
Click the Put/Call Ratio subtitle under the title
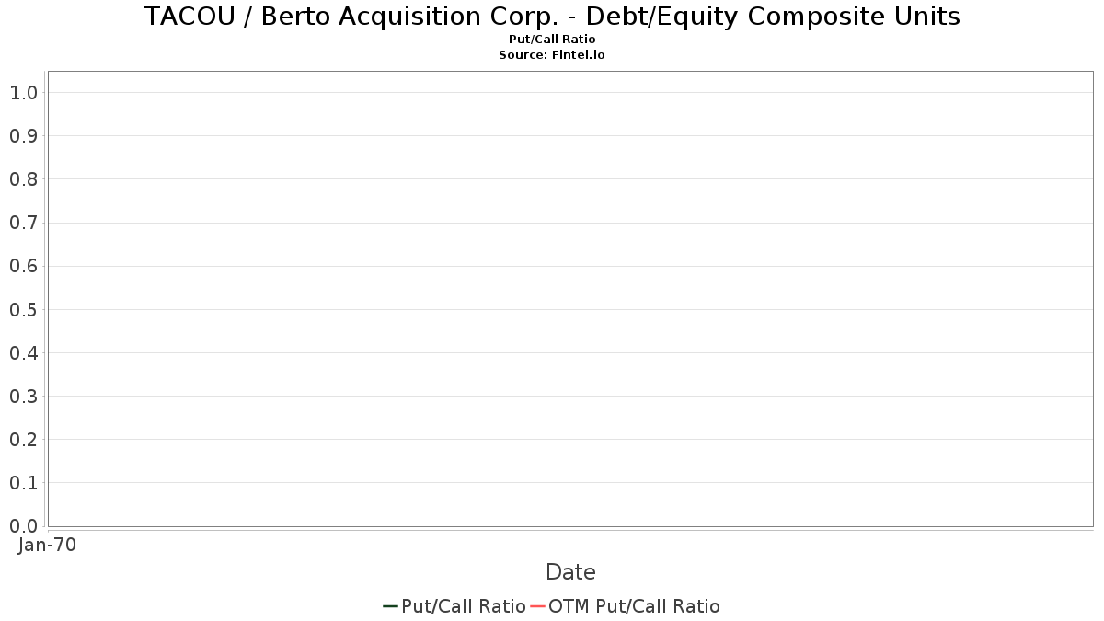(x=552, y=40)
